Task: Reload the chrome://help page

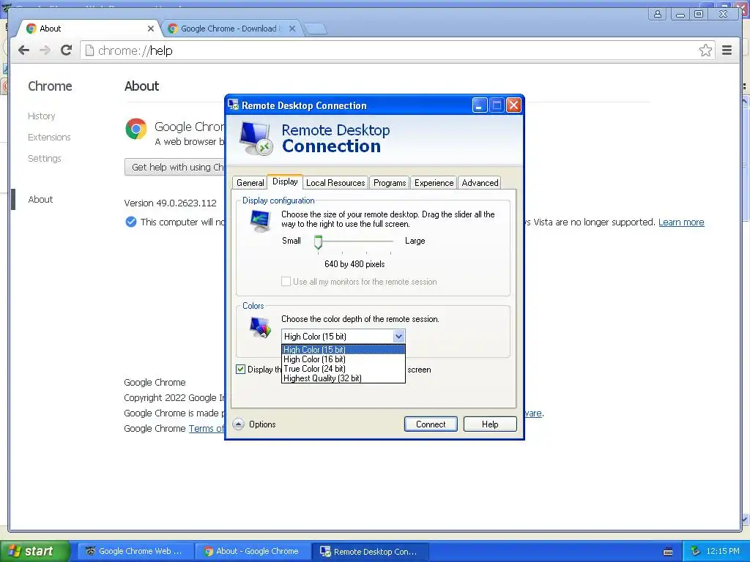Action: pyautogui.click(x=66, y=50)
